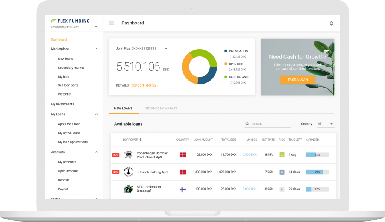Collapse the Marketplace sidebar section

coord(97,49)
